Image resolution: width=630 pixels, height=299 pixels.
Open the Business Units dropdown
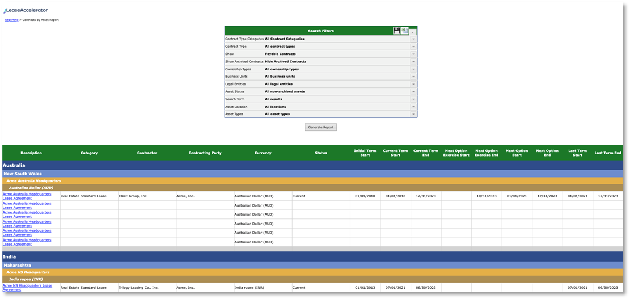click(x=413, y=77)
